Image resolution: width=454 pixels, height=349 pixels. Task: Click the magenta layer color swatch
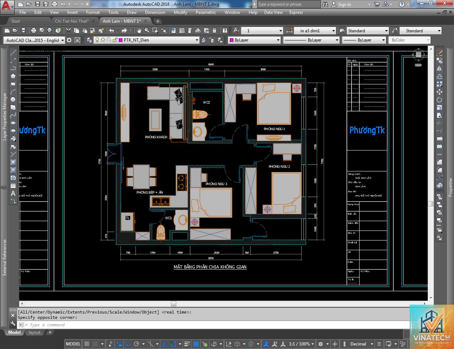tap(121, 40)
